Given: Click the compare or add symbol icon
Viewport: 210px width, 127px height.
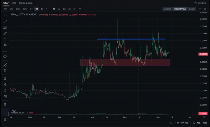Looking at the screenshot, I should (x=64, y=9).
